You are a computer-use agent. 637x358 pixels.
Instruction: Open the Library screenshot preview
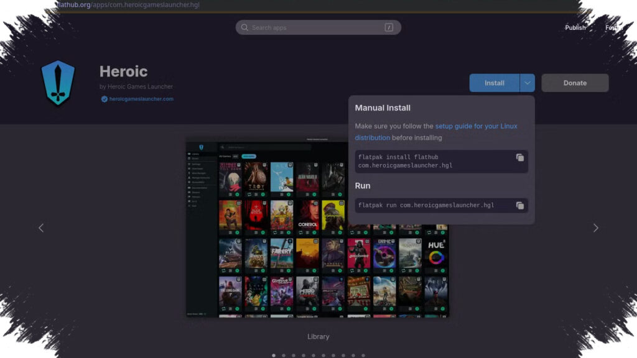point(318,227)
